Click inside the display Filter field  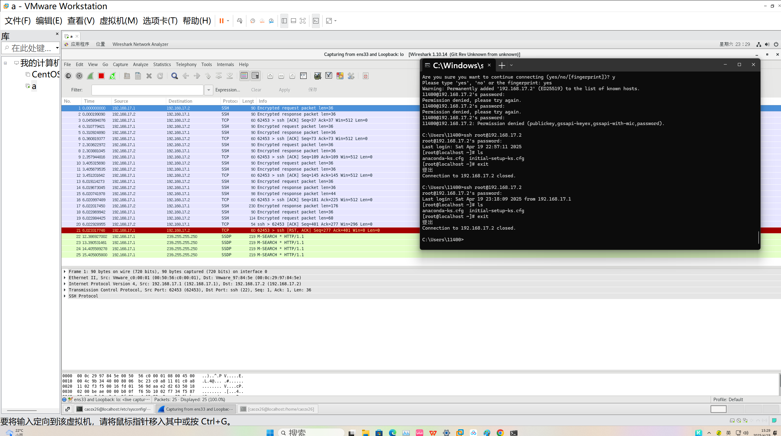coord(147,90)
